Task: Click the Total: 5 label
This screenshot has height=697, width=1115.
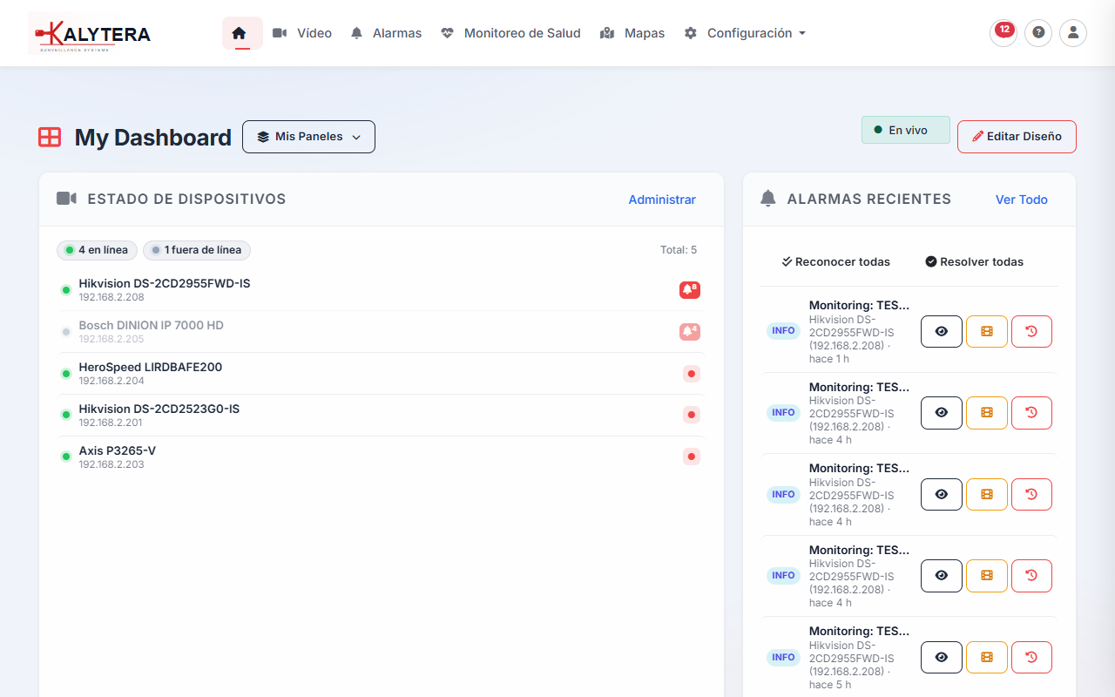Action: tap(679, 250)
